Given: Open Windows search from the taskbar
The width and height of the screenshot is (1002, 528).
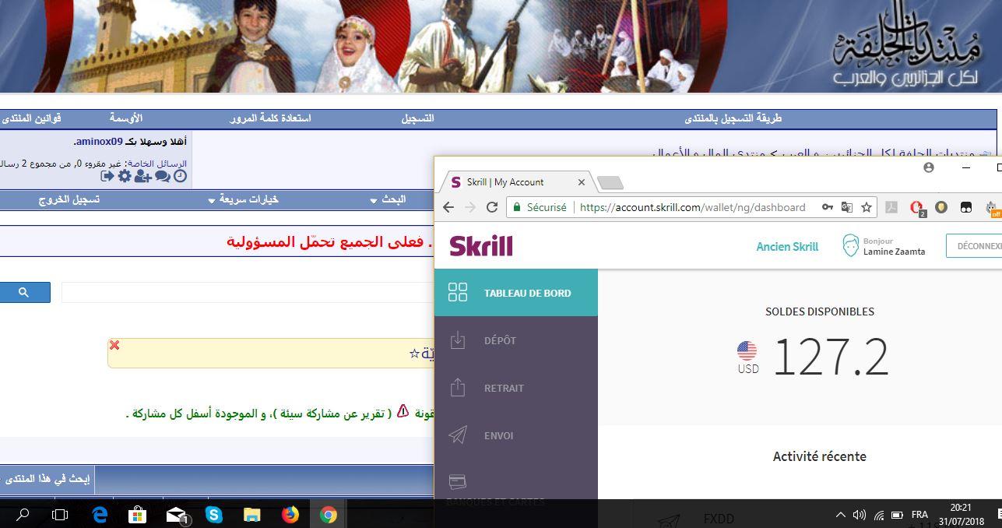Looking at the screenshot, I should pyautogui.click(x=23, y=514).
